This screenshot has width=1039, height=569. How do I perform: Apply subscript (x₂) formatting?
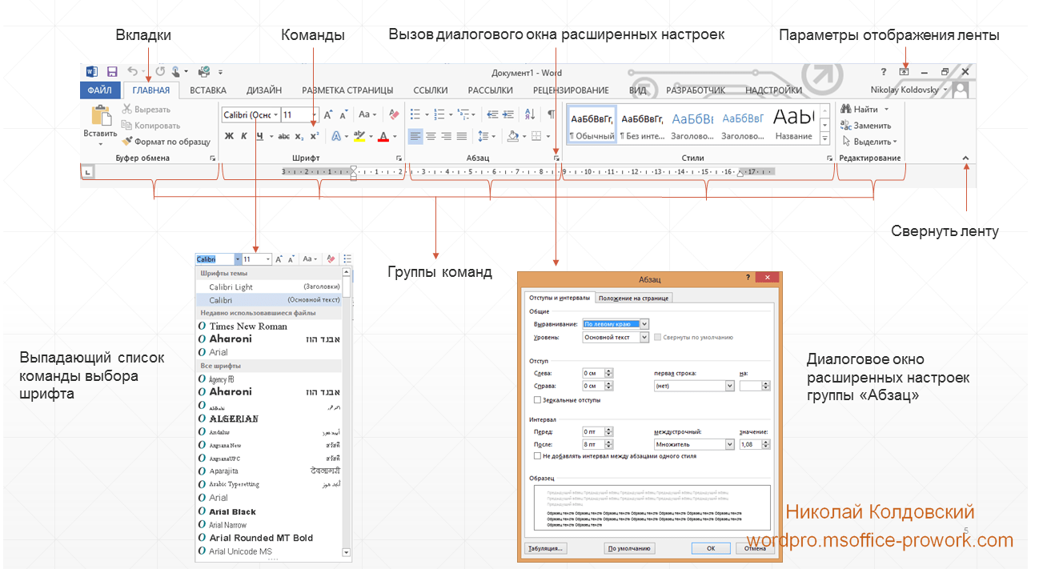299,136
